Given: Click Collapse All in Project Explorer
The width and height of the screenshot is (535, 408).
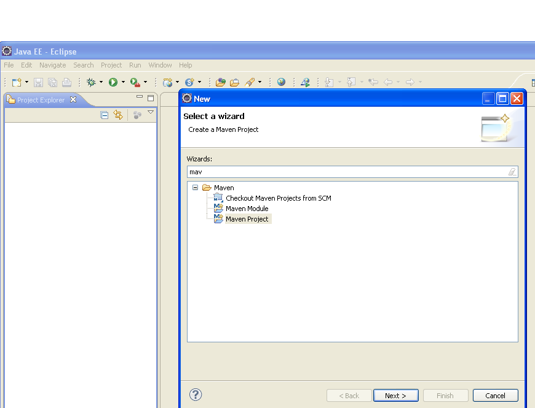Looking at the screenshot, I should point(105,115).
